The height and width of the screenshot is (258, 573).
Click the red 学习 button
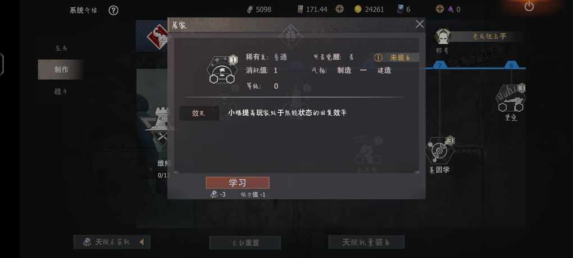tap(238, 183)
